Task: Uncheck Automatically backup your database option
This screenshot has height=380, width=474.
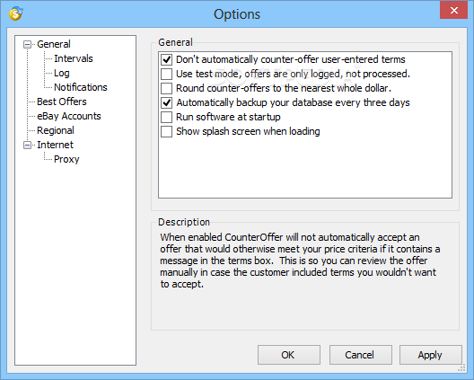Action: [x=167, y=102]
